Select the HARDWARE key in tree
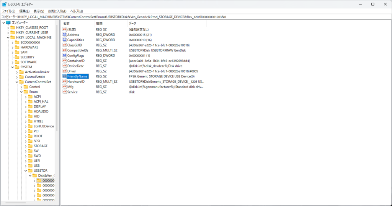Image resolution: width=392 pixels, height=206 pixels. [x=29, y=47]
